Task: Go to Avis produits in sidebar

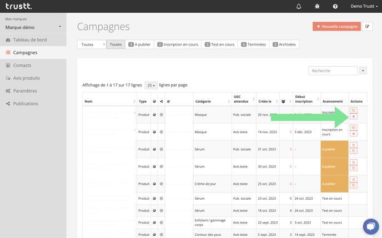Action: (27, 78)
